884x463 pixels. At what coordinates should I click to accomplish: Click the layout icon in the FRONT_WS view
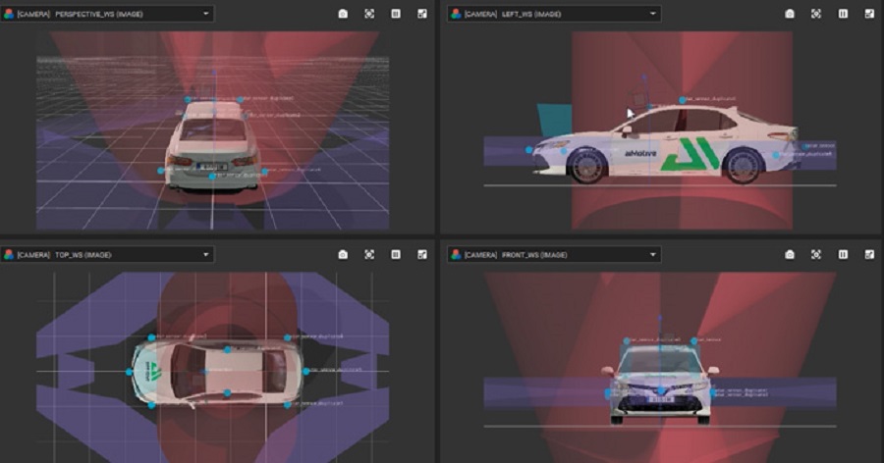coord(869,255)
